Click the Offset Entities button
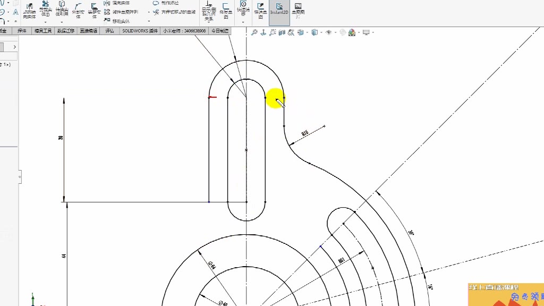Screen dimensions: 544x306 coord(95,10)
